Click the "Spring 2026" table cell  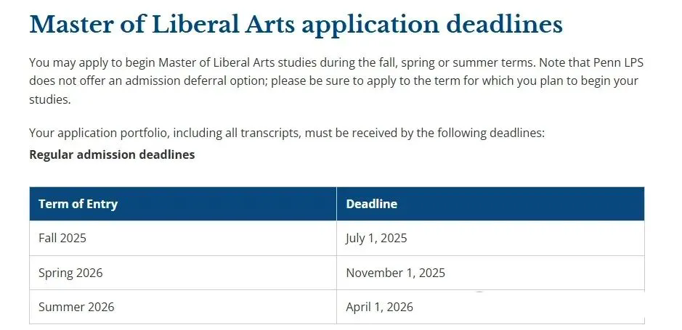[70, 273]
